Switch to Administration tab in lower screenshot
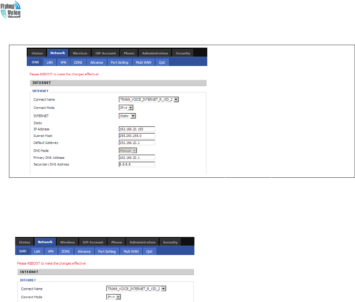Image resolution: width=355 pixels, height=302 pixels. 143,242
